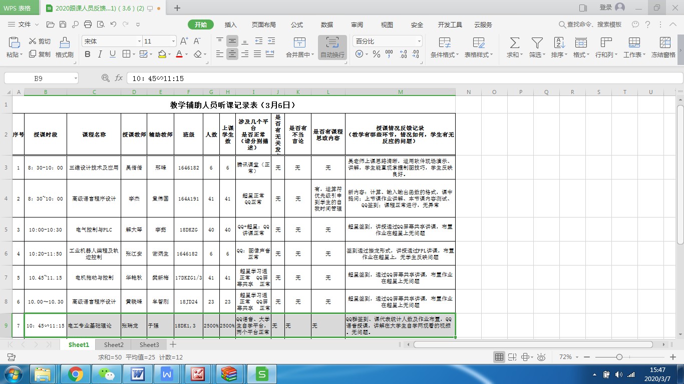Align cell text to the right

pyautogui.click(x=245, y=54)
